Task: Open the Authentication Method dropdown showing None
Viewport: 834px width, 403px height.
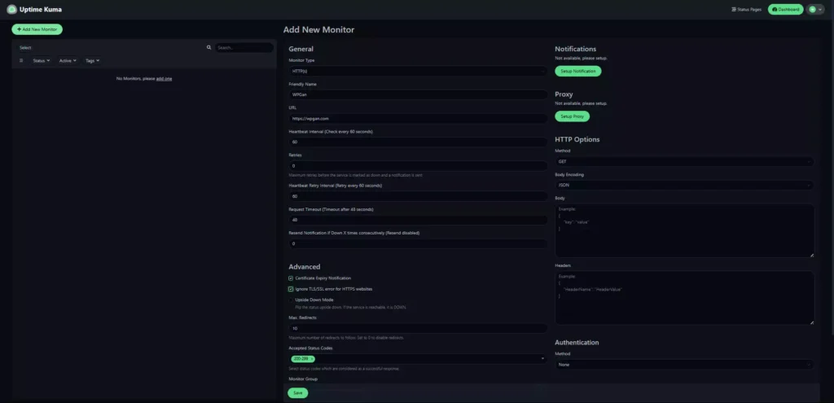Action: click(684, 365)
